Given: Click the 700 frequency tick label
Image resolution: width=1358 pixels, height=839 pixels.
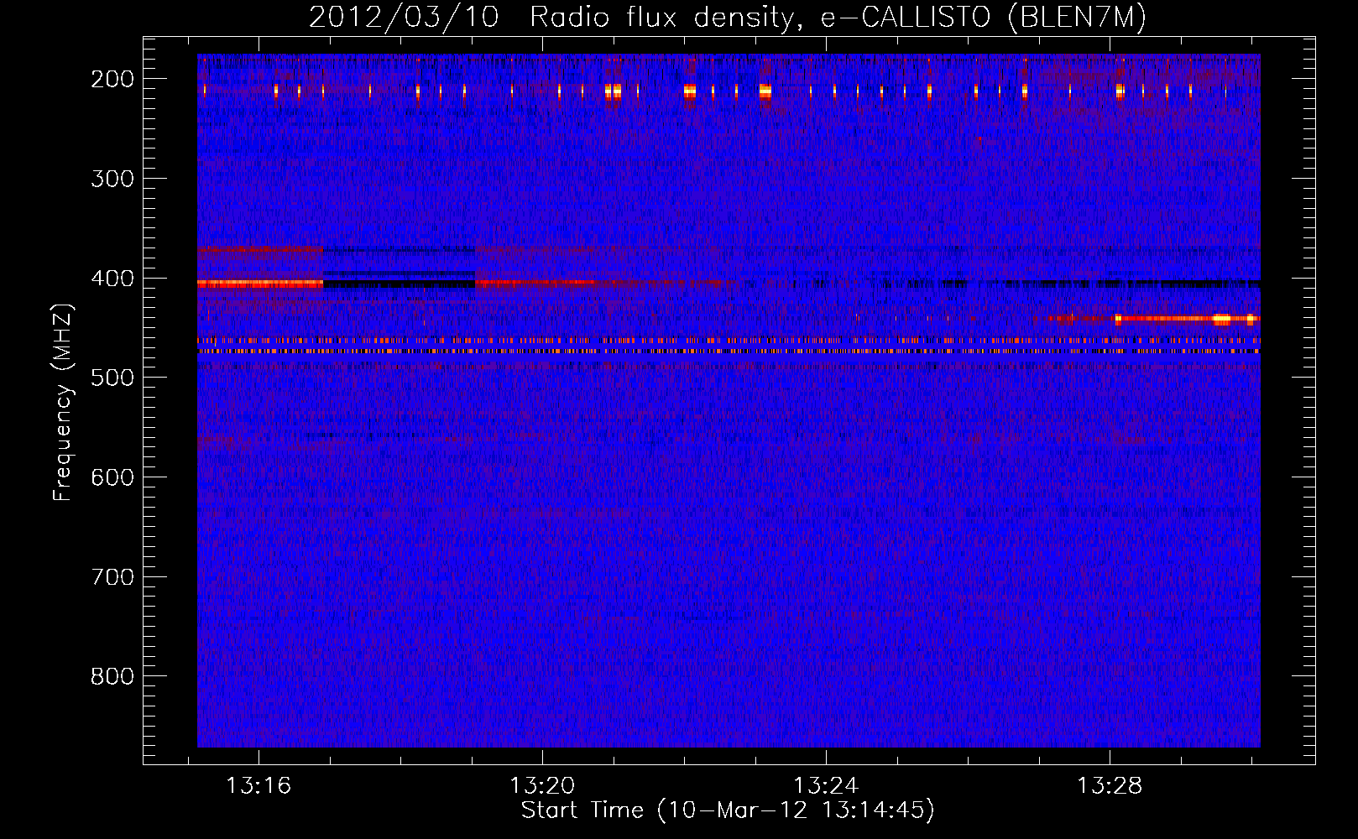Looking at the screenshot, I should click(112, 577).
